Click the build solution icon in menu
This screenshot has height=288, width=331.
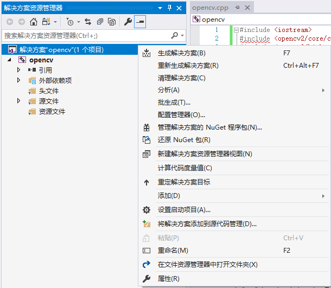point(147,53)
